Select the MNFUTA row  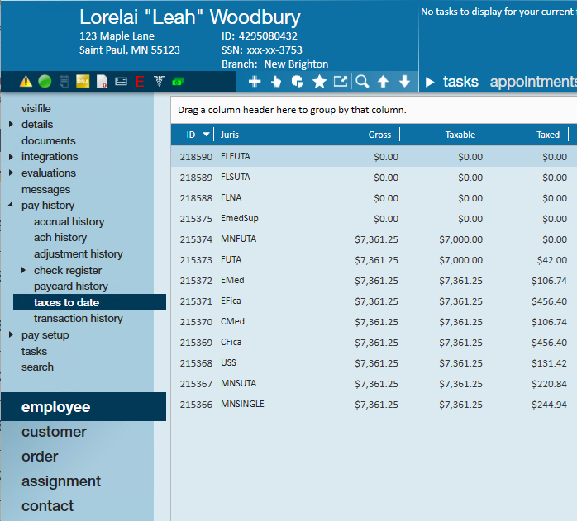coord(374,239)
